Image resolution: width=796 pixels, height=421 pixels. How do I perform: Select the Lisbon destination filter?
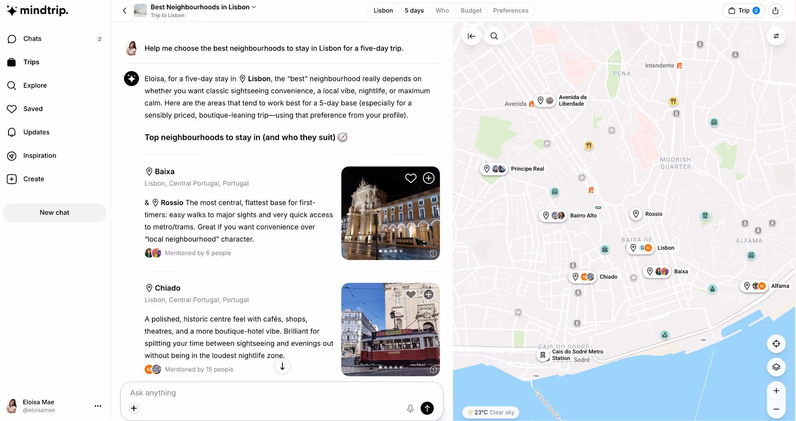coord(383,10)
